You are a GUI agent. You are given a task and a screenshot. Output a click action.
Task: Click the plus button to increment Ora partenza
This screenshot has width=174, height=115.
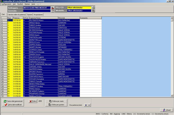coord(86,105)
